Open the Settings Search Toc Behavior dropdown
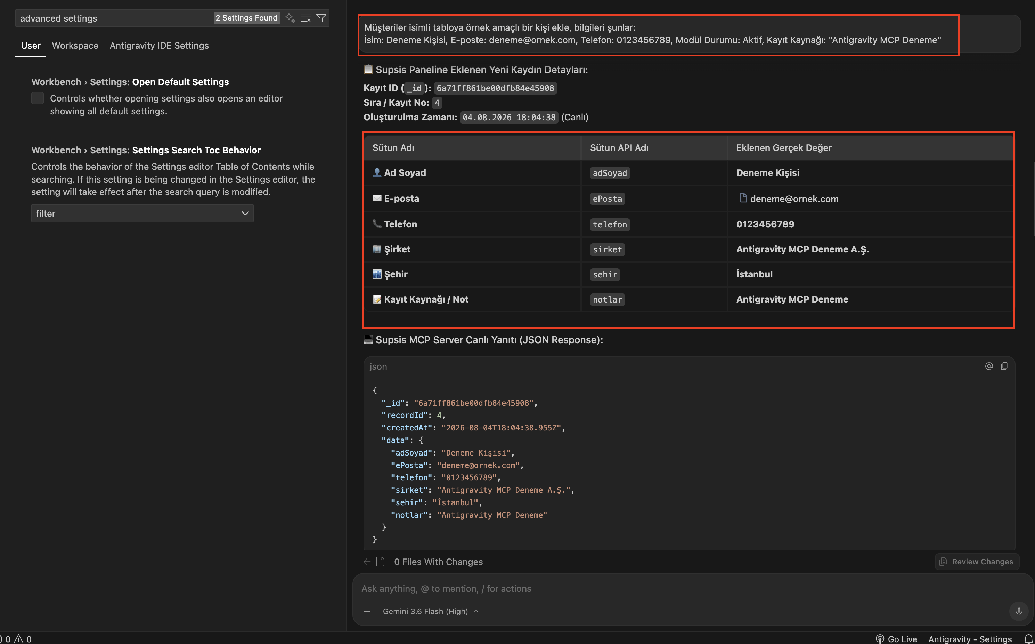 142,213
